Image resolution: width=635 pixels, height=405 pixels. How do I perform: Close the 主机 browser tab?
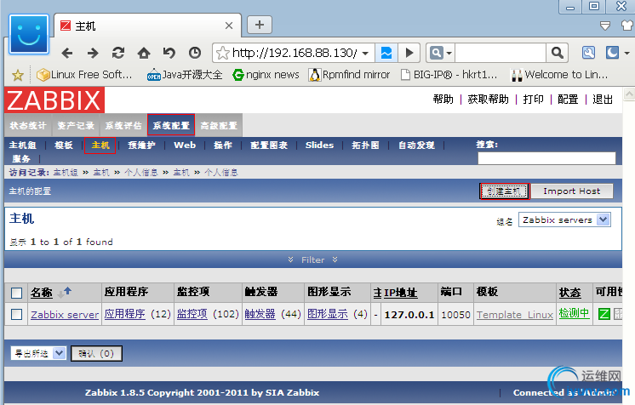coord(229,26)
